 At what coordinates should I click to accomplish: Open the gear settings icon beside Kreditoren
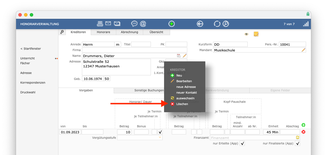(62, 32)
